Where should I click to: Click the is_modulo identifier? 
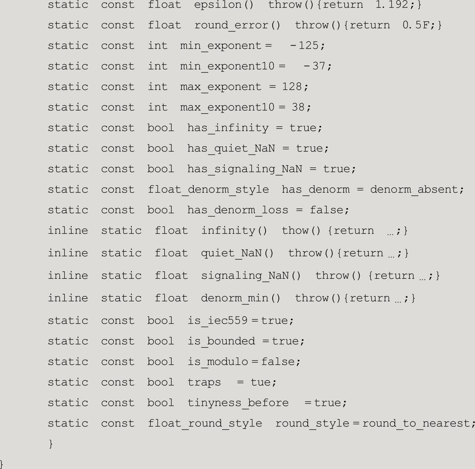tap(218, 362)
